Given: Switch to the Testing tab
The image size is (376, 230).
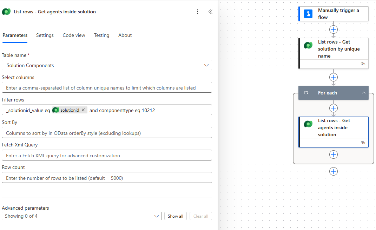Looking at the screenshot, I should (x=102, y=35).
